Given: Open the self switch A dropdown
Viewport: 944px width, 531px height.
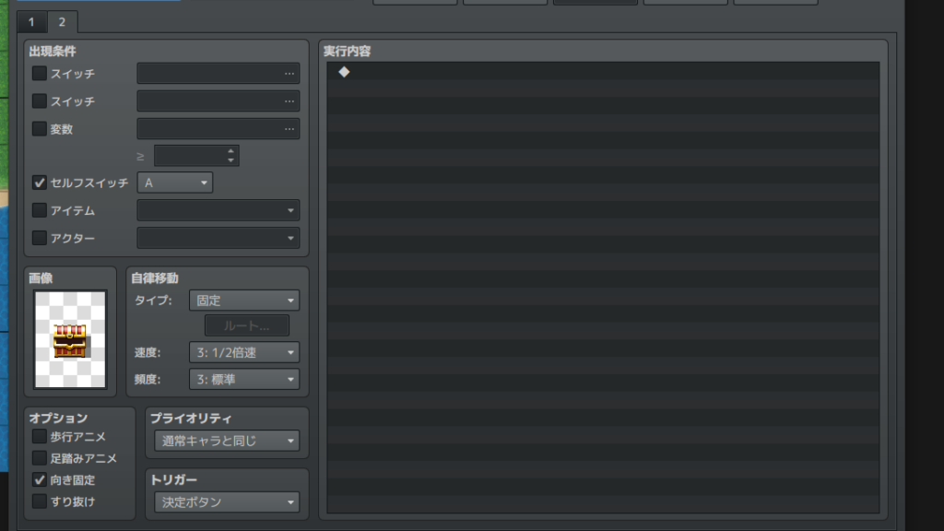Looking at the screenshot, I should pyautogui.click(x=174, y=183).
